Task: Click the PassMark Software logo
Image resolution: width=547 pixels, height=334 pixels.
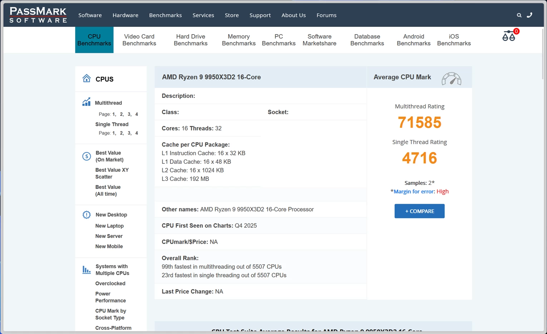Action: tap(38, 15)
